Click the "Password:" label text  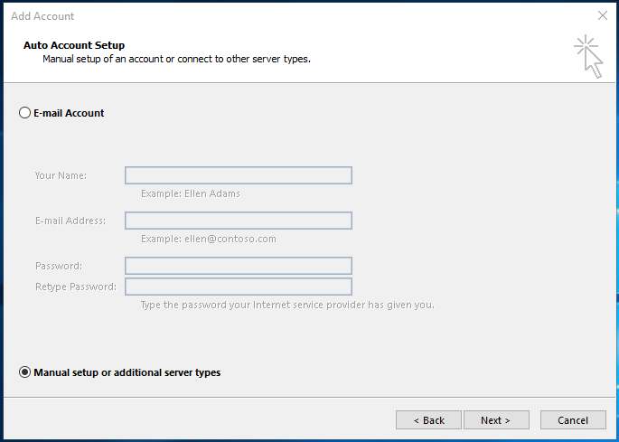59,266
